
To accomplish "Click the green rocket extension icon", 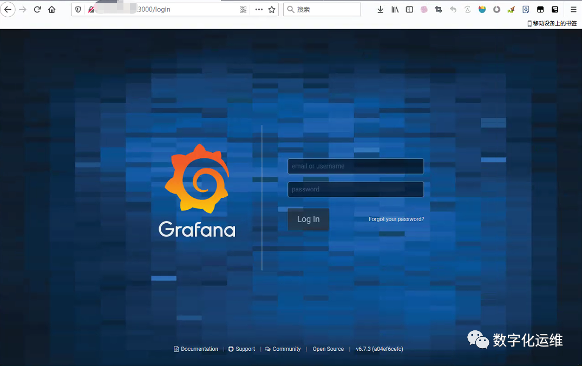I will click(511, 10).
